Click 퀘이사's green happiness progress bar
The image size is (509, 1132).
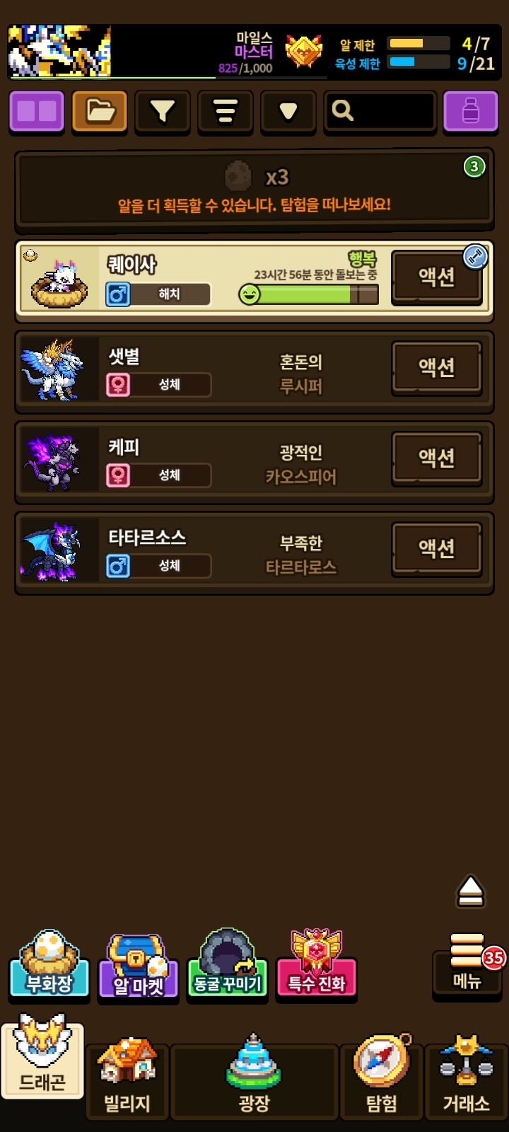tap(309, 294)
